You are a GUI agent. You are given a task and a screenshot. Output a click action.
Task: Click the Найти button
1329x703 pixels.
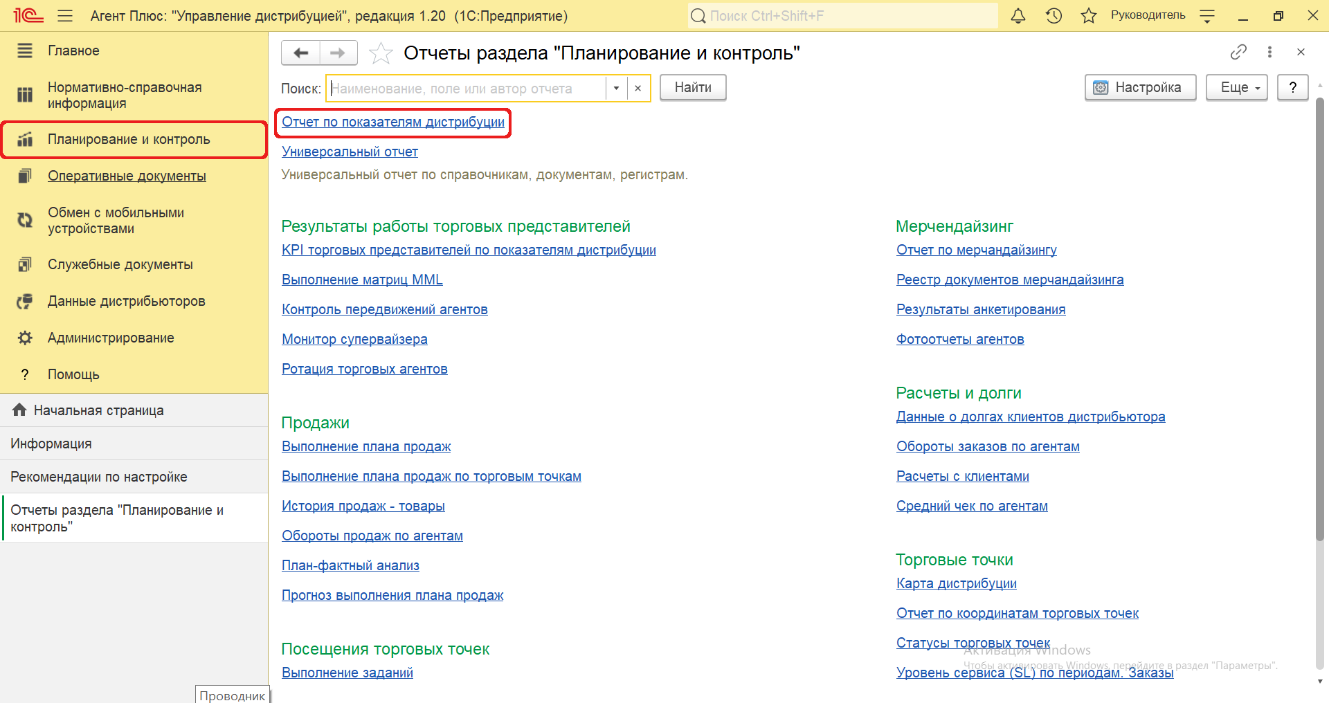[x=693, y=88]
